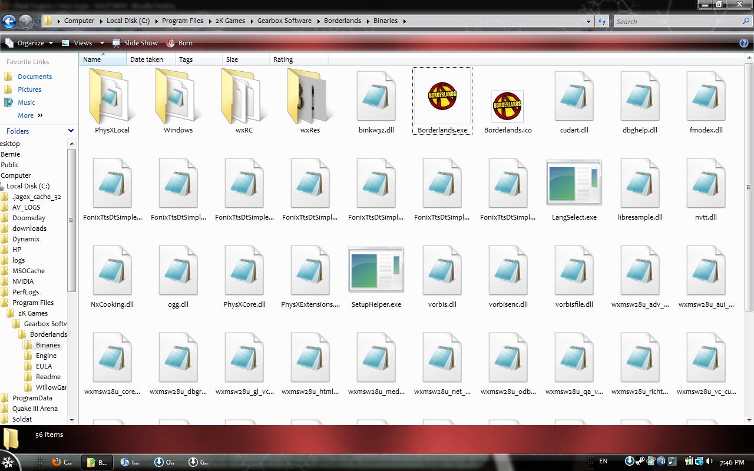Select the PhysXCore.dll file icon
The image size is (754, 471).
244,271
